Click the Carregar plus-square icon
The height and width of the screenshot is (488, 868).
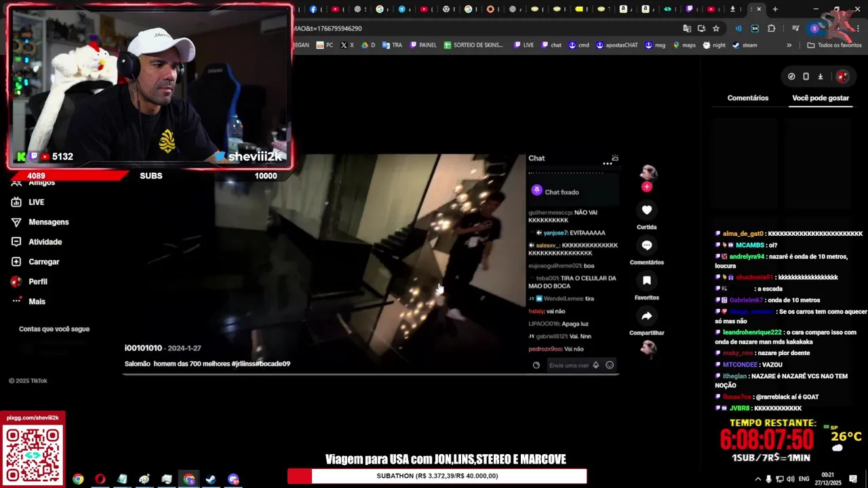tap(16, 262)
